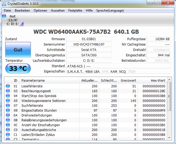Click the Hex-Wert column header
The width and height of the screenshot is (176, 144).
click(152, 81)
